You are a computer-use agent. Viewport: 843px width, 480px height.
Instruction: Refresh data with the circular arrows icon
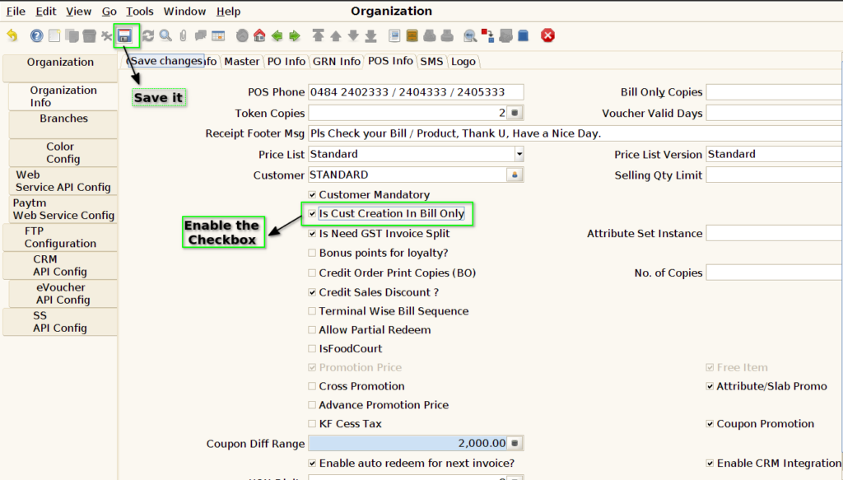coord(148,36)
